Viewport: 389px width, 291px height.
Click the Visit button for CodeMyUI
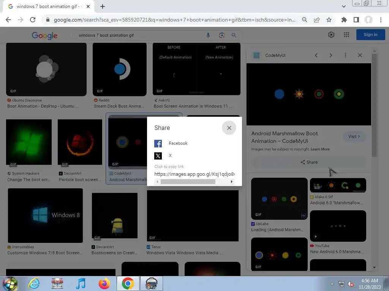coord(354,136)
